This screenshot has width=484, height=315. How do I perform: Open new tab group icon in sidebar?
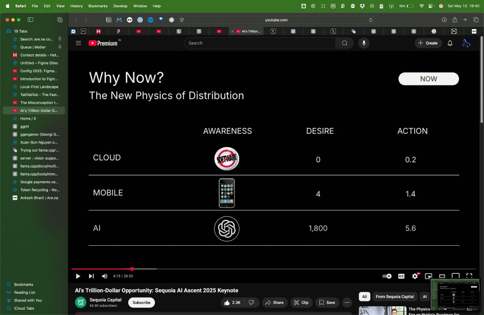(x=60, y=20)
